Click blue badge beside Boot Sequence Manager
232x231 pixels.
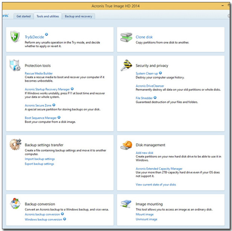(59, 117)
